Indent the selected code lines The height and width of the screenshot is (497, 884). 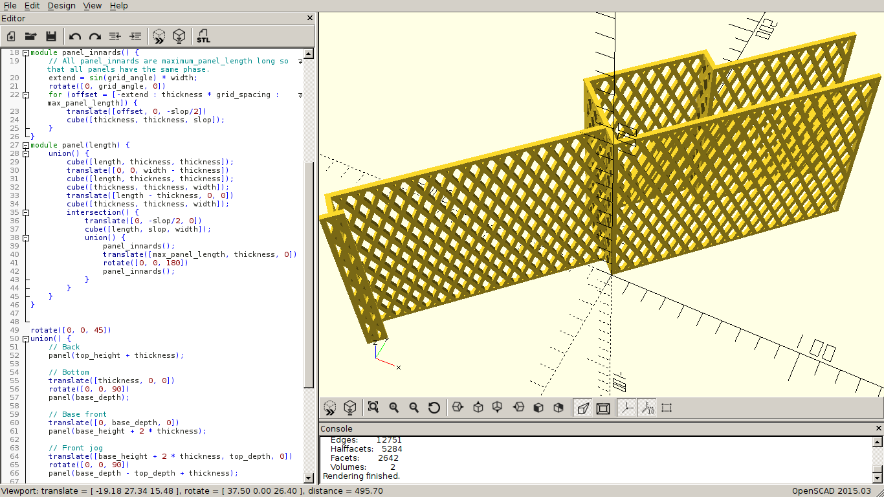coord(135,36)
